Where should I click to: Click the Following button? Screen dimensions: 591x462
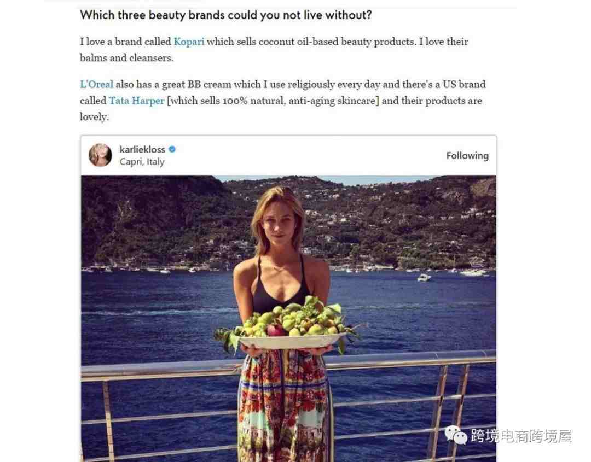467,155
